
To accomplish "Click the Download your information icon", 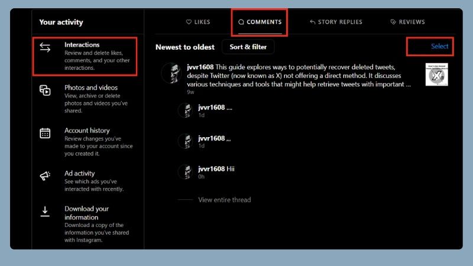I will tap(45, 212).
